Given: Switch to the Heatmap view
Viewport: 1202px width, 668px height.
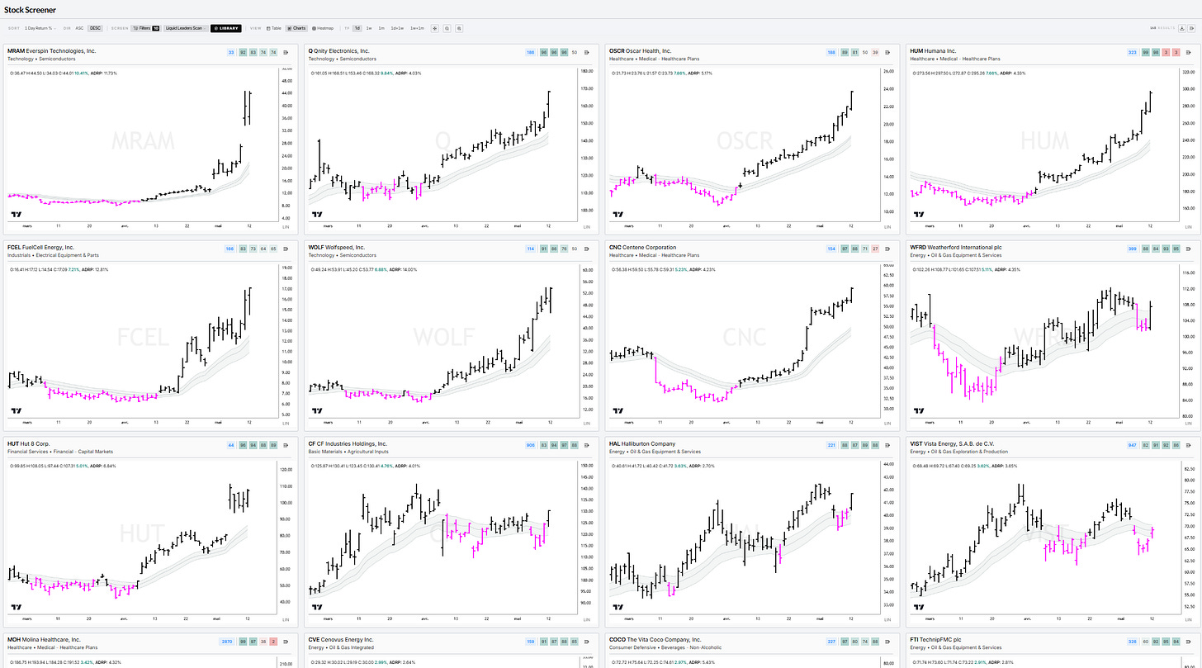Looking at the screenshot, I should point(322,28).
